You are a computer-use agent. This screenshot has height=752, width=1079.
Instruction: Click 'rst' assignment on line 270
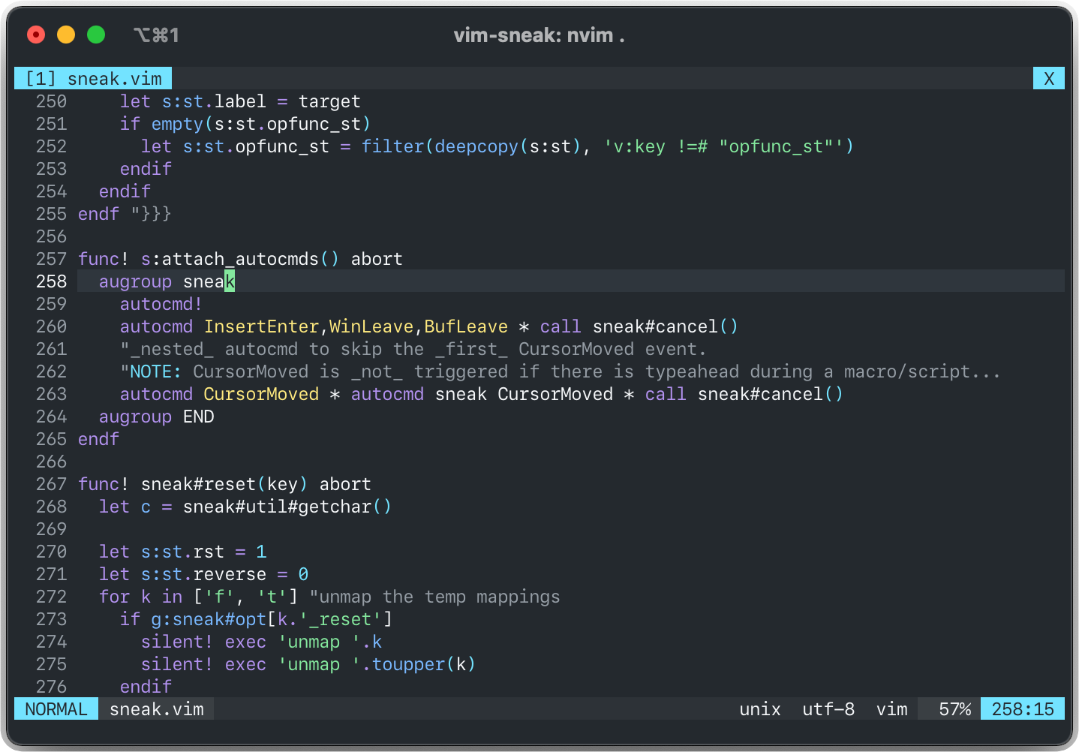(209, 552)
